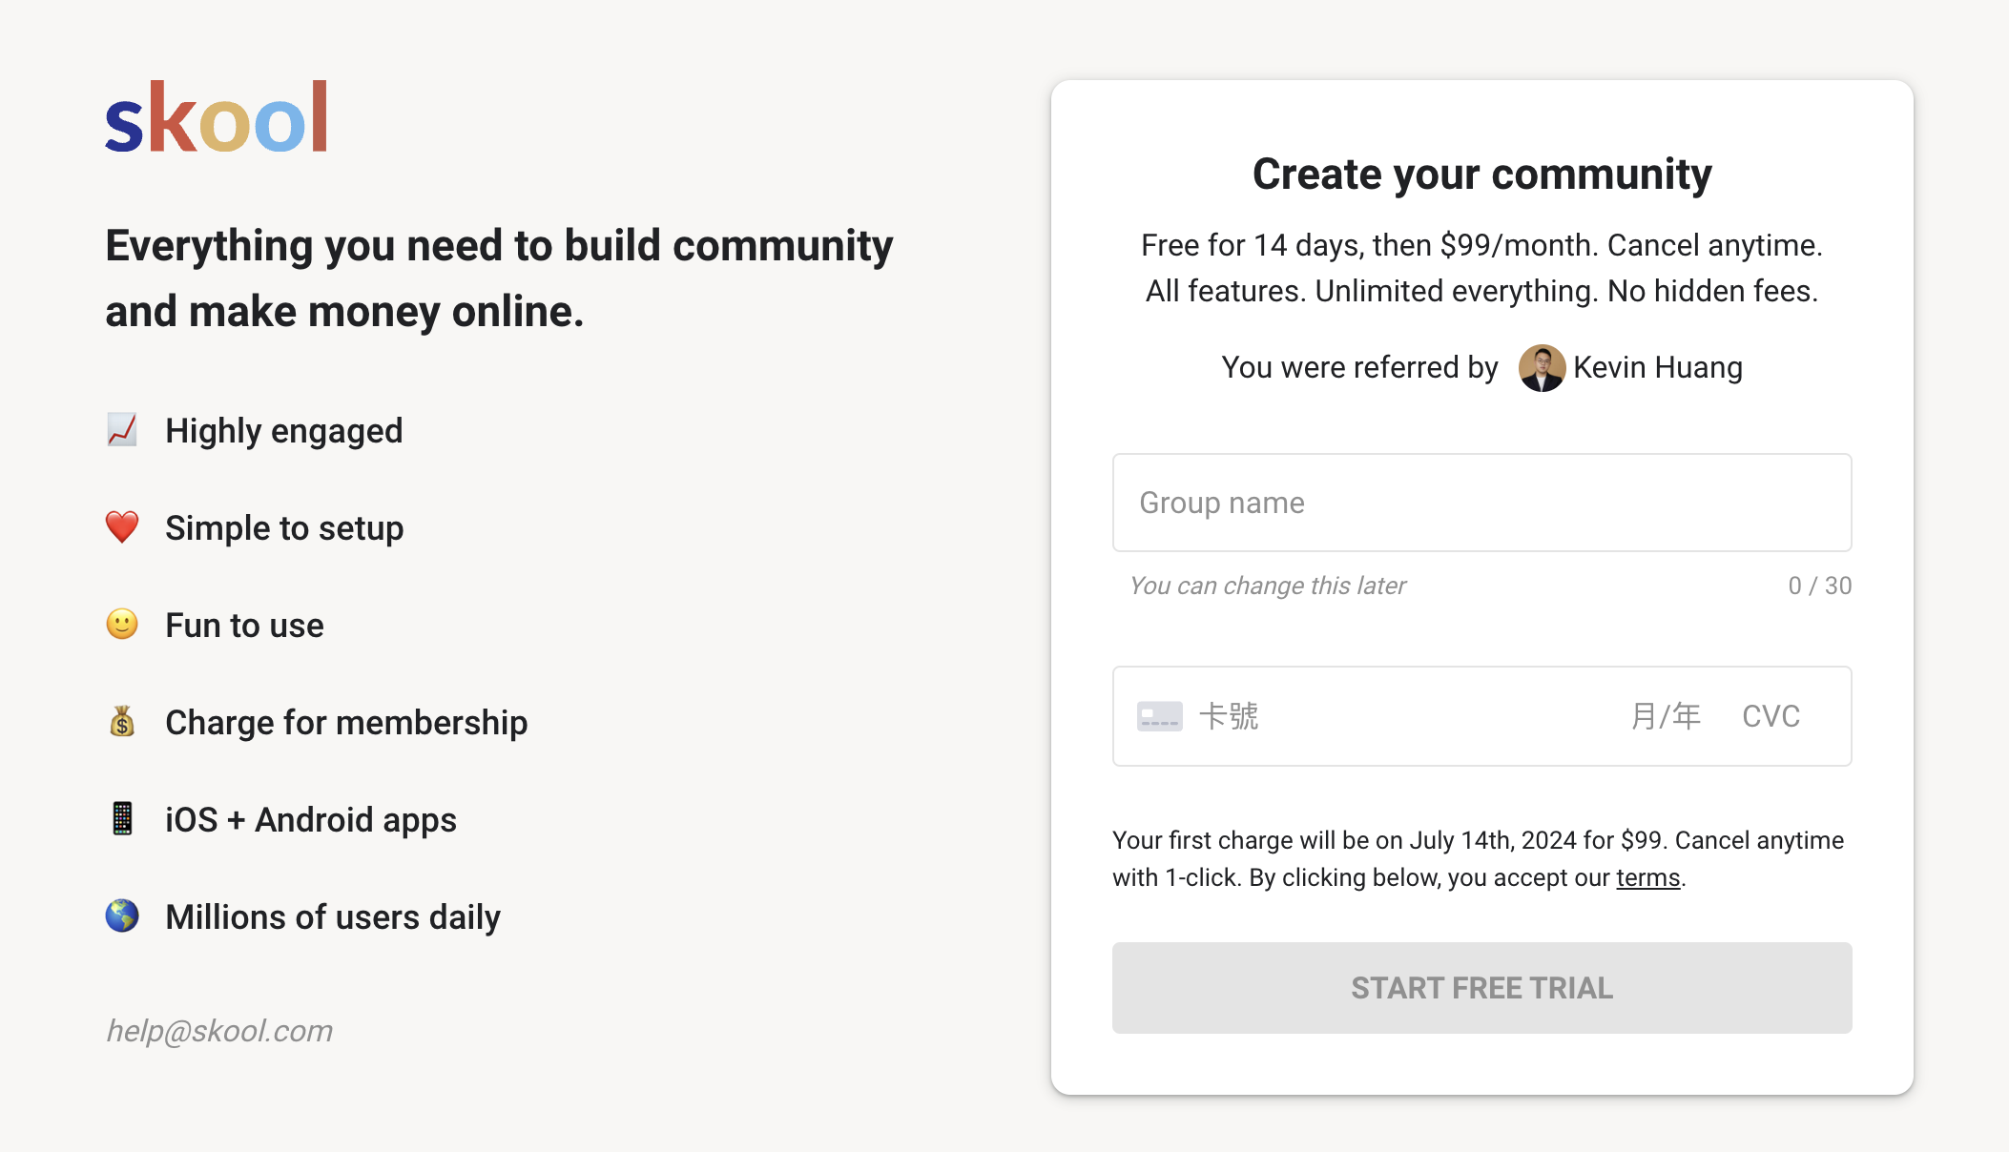Click Kevin Huang's avatar photo
2009x1152 pixels.
[x=1542, y=367]
